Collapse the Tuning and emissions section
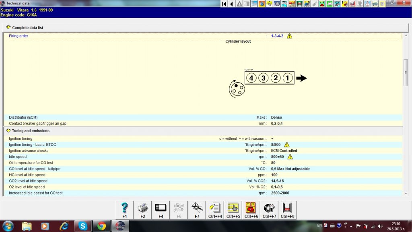Image resolution: width=412 pixels, height=232 pixels. 8,131
